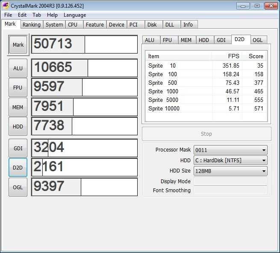The width and height of the screenshot is (280, 253).
Task: Select the Sprite 500 result row
Action: click(206, 83)
